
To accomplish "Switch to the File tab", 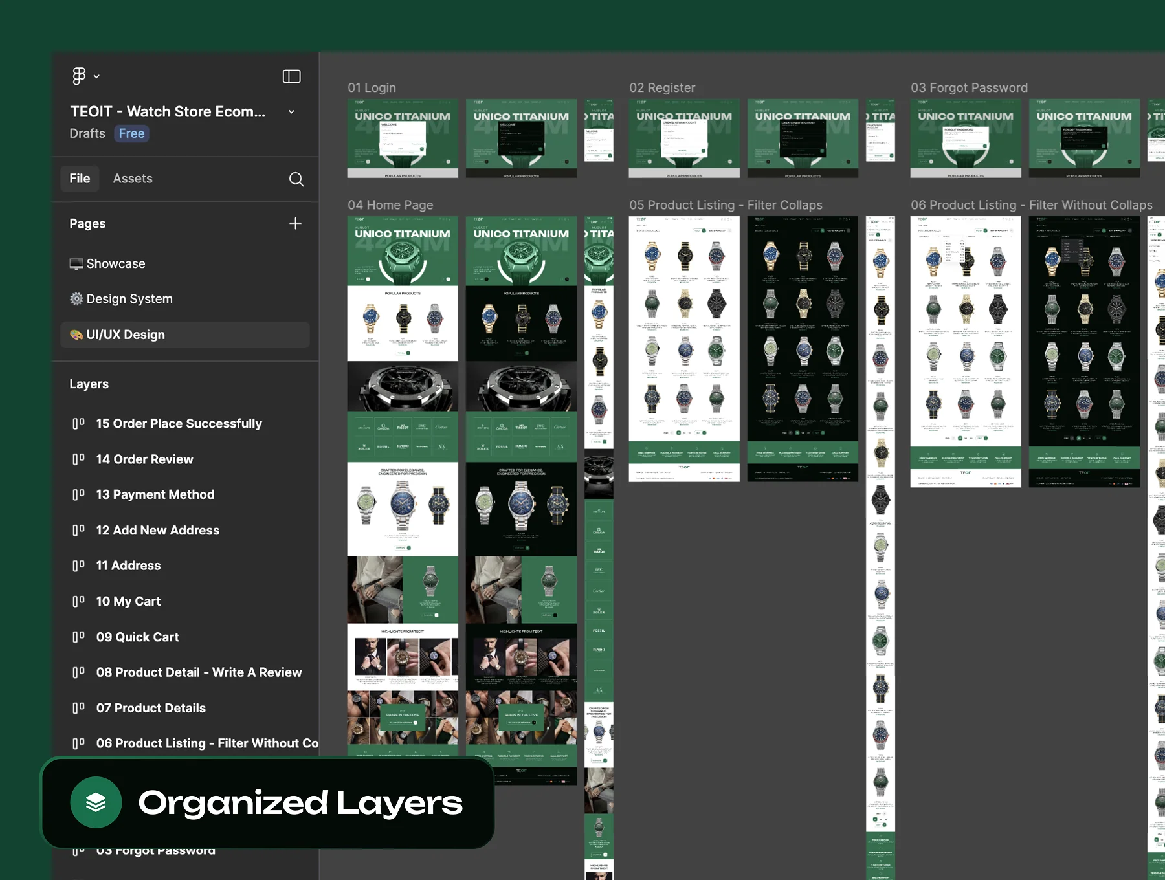I will click(80, 179).
